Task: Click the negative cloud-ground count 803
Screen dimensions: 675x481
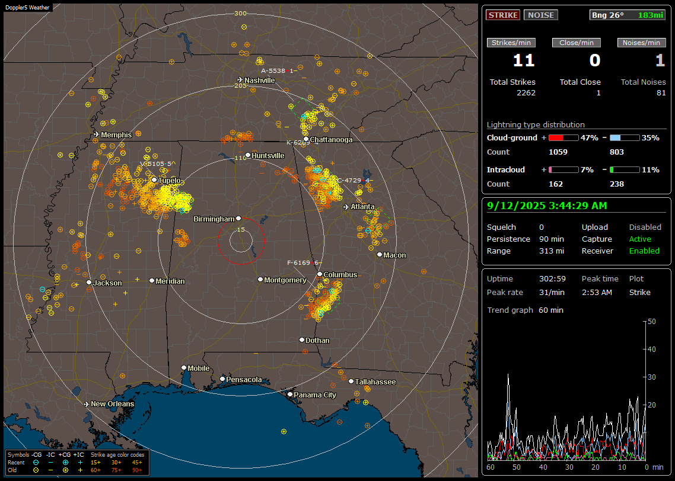Action: tap(617, 152)
